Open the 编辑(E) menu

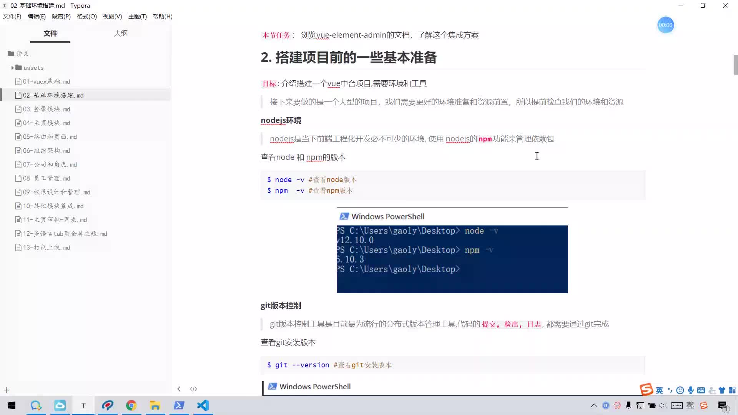(x=37, y=16)
